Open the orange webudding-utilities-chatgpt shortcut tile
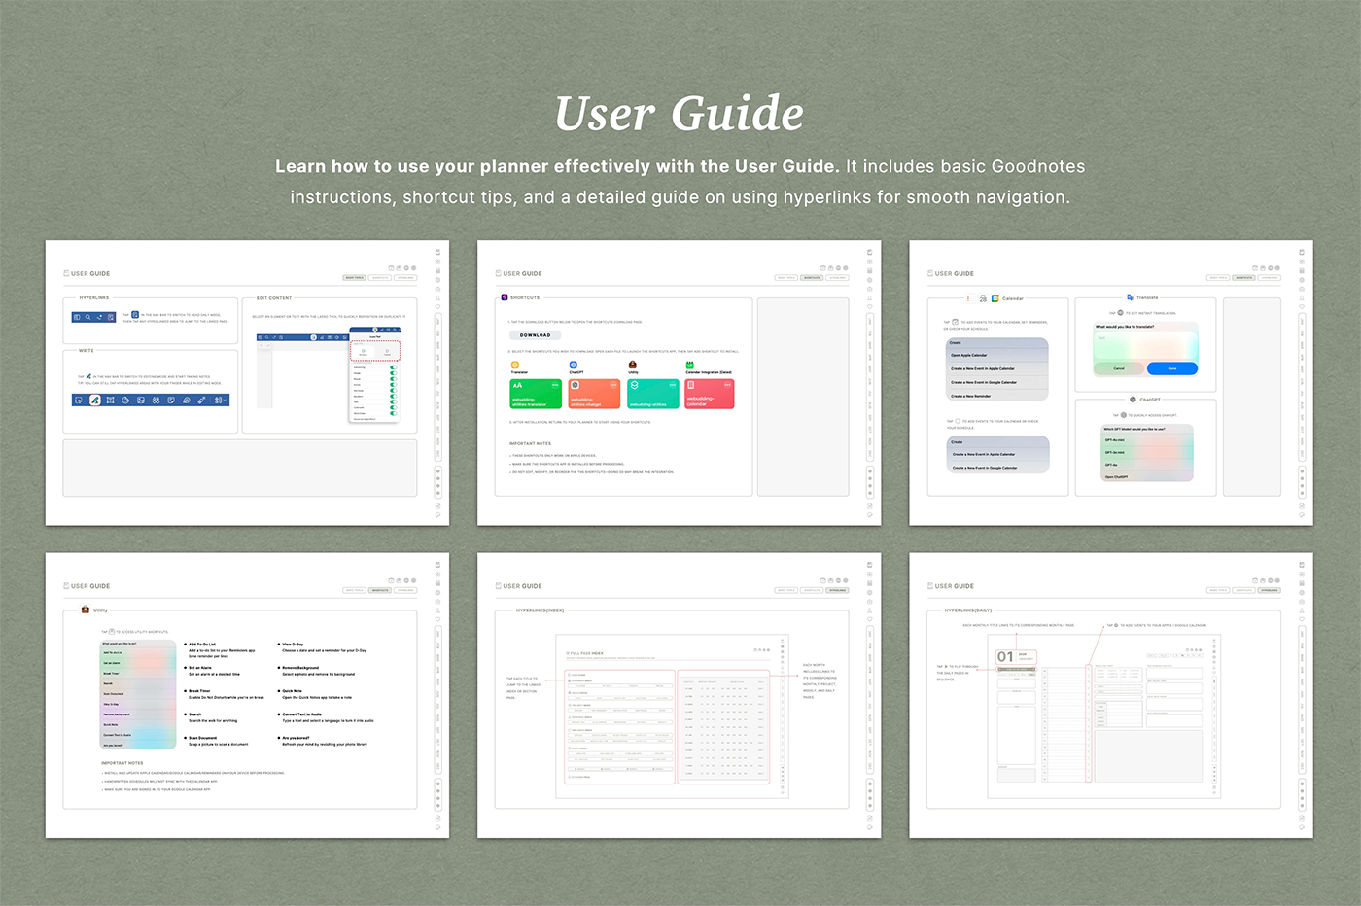Image resolution: width=1361 pixels, height=906 pixels. [x=594, y=394]
